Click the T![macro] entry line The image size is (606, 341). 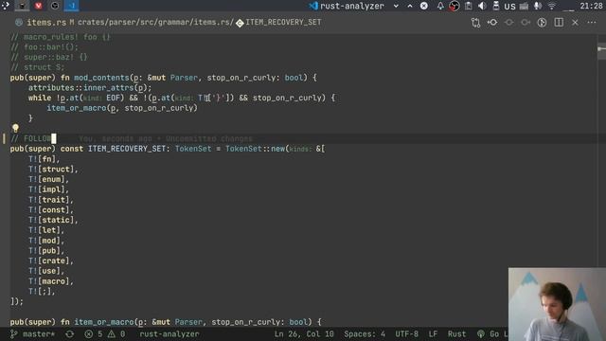coord(50,281)
